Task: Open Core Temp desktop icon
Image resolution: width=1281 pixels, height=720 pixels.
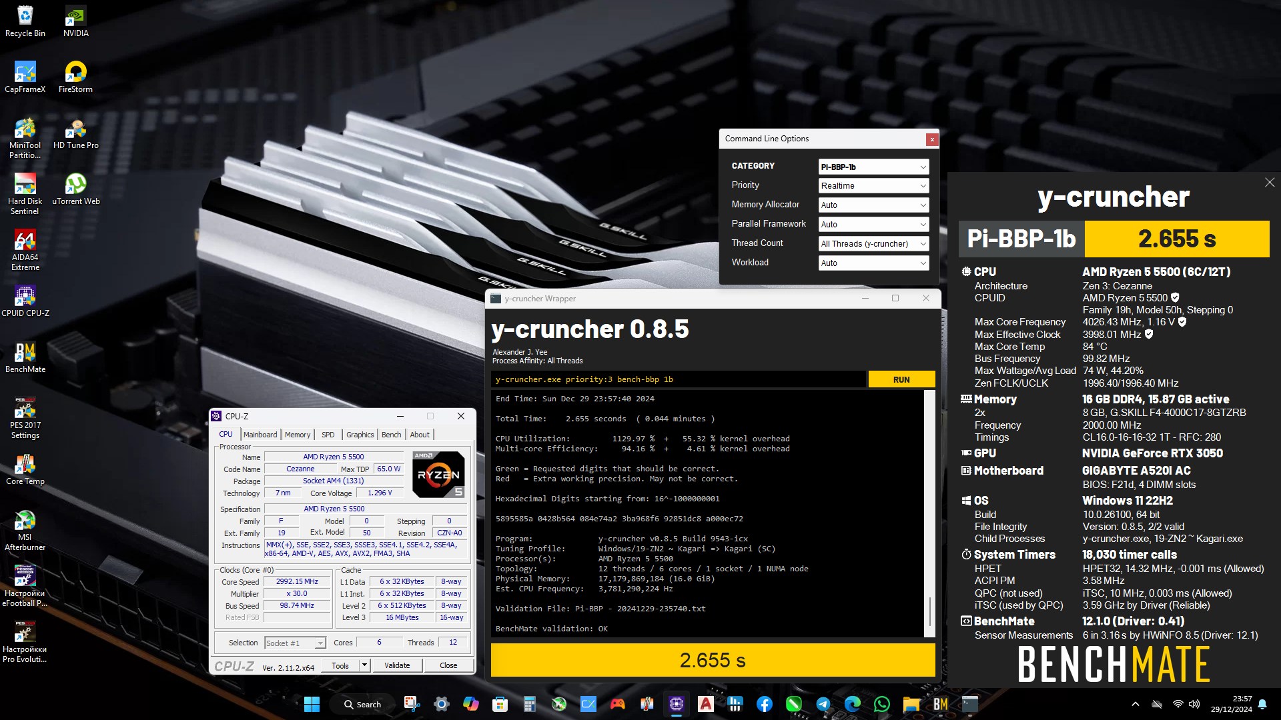Action: click(25, 469)
